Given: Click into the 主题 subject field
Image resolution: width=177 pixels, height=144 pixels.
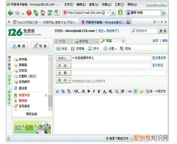Looking at the screenshot, I should 119,73.
